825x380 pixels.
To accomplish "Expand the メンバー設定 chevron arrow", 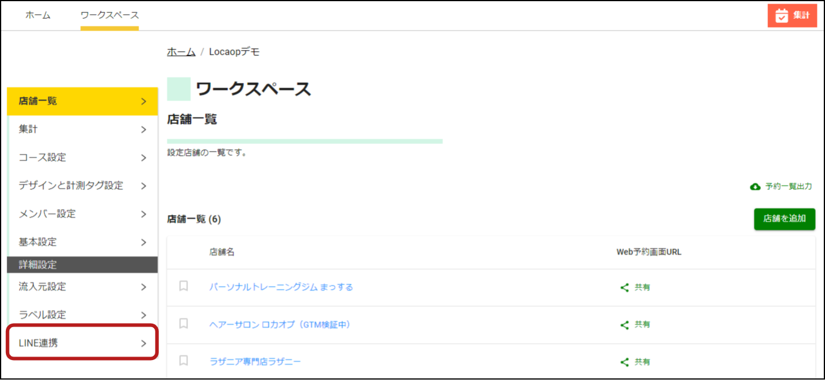I will pyautogui.click(x=144, y=214).
